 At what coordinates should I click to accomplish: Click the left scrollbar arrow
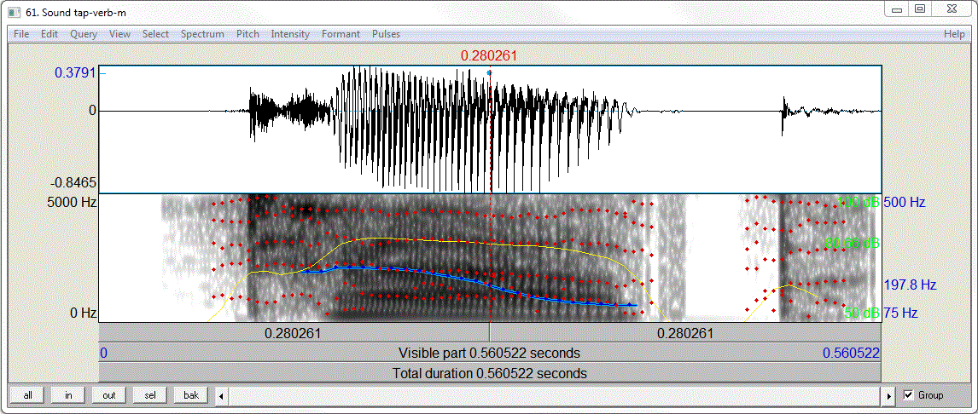click(x=221, y=395)
